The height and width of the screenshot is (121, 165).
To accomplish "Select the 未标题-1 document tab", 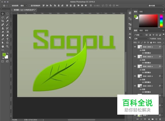I will (25, 10).
